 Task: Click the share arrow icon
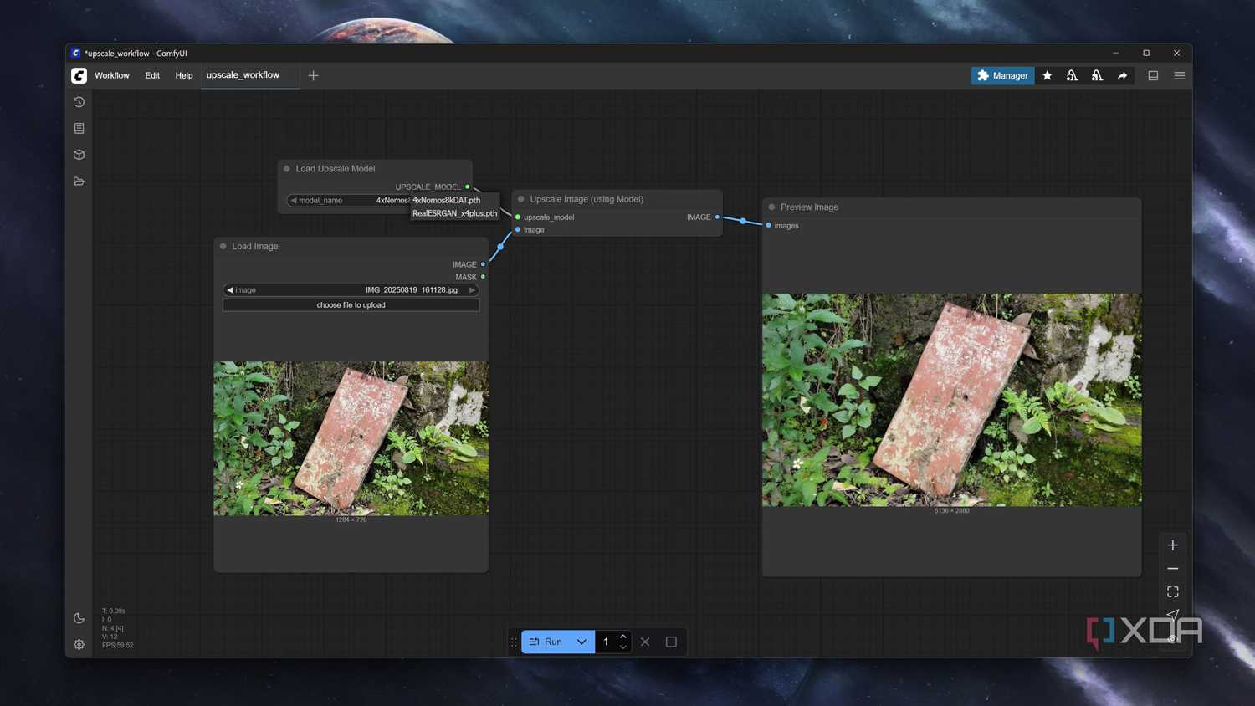(1122, 75)
